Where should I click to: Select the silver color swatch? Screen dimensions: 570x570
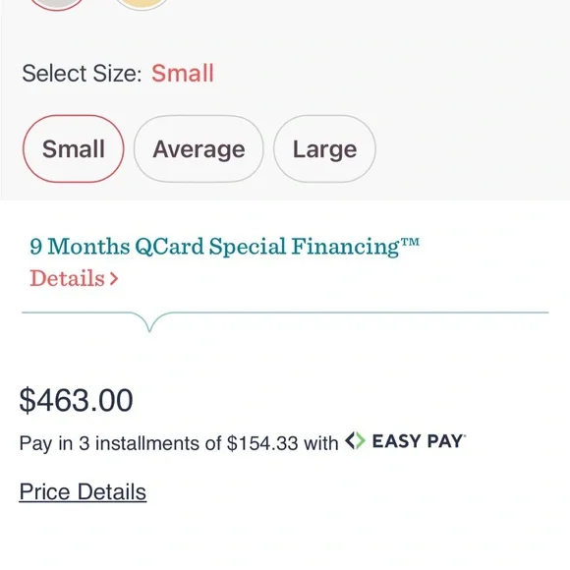click(56, 4)
